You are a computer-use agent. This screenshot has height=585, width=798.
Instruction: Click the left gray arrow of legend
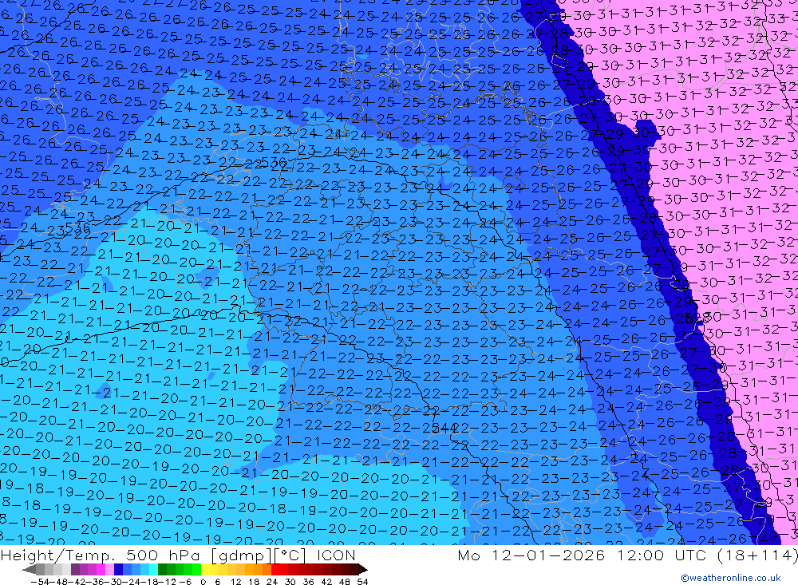tap(29, 570)
